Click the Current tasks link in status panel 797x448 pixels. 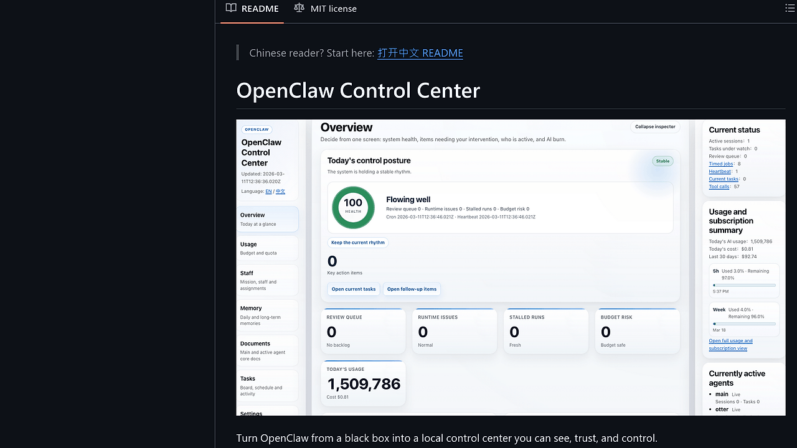coord(724,179)
